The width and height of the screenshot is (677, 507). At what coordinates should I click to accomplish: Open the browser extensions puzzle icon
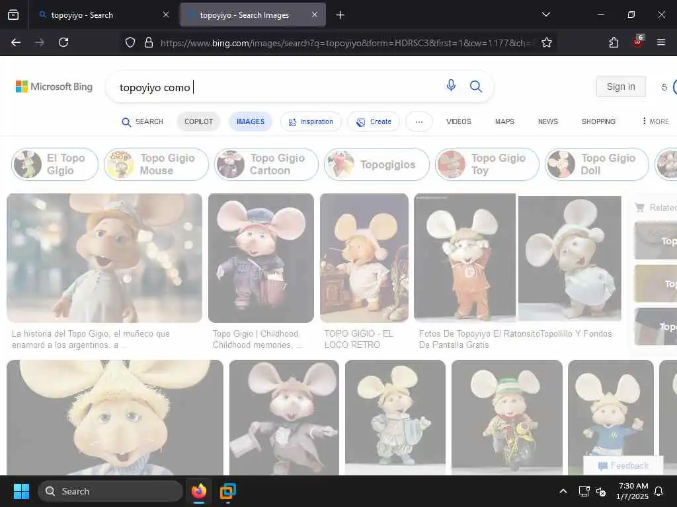(x=614, y=42)
